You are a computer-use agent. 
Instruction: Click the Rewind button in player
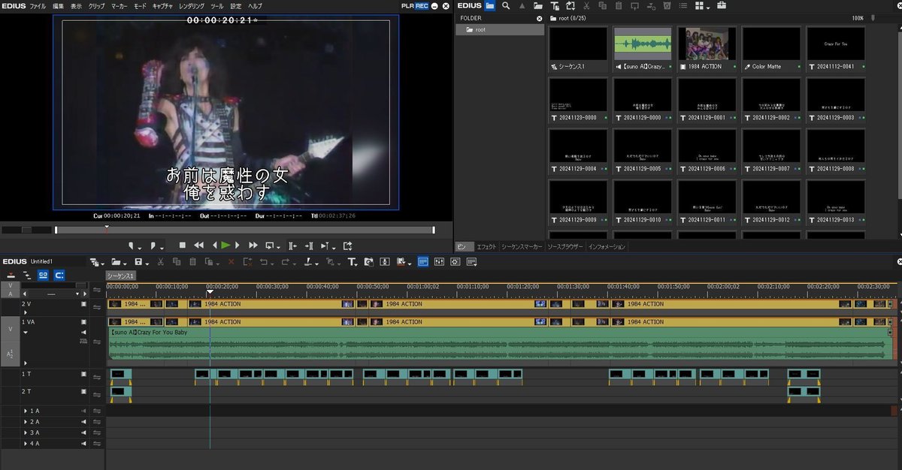(199, 246)
